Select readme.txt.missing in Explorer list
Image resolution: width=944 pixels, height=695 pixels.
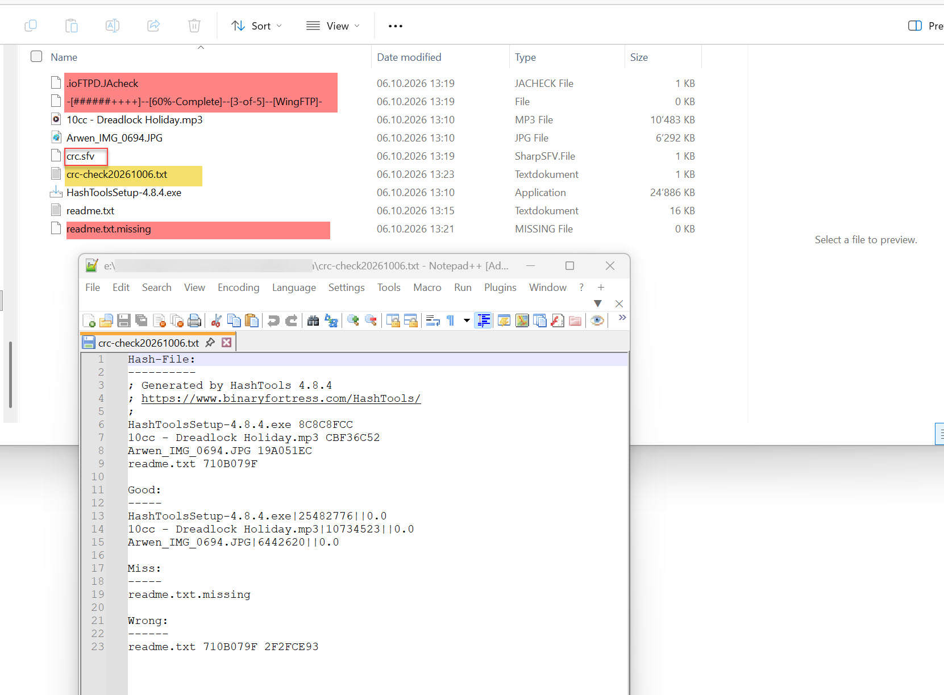coord(109,229)
